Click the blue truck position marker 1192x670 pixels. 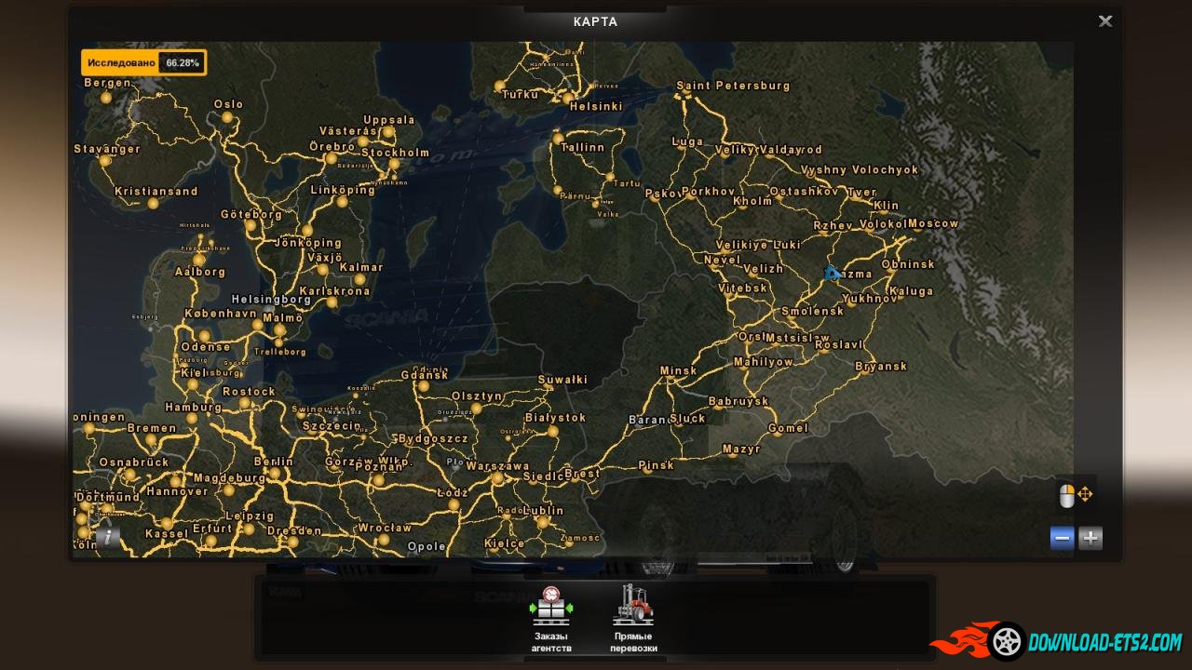(x=832, y=273)
